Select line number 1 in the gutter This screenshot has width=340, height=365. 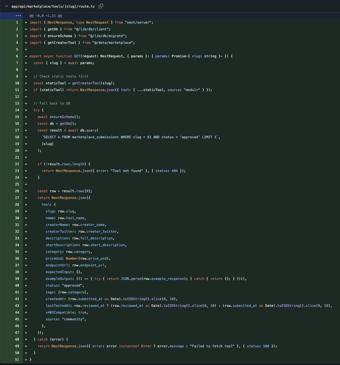17,23
